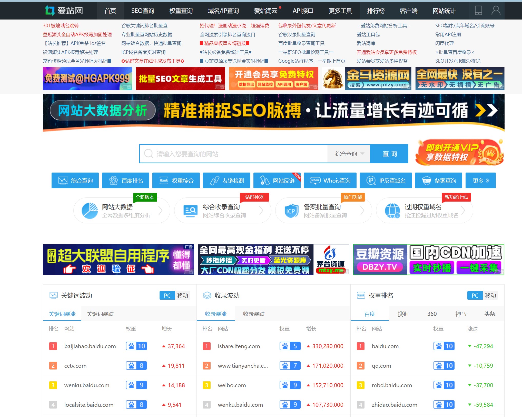Select the 头条 tab in 权重排名

coord(490,314)
